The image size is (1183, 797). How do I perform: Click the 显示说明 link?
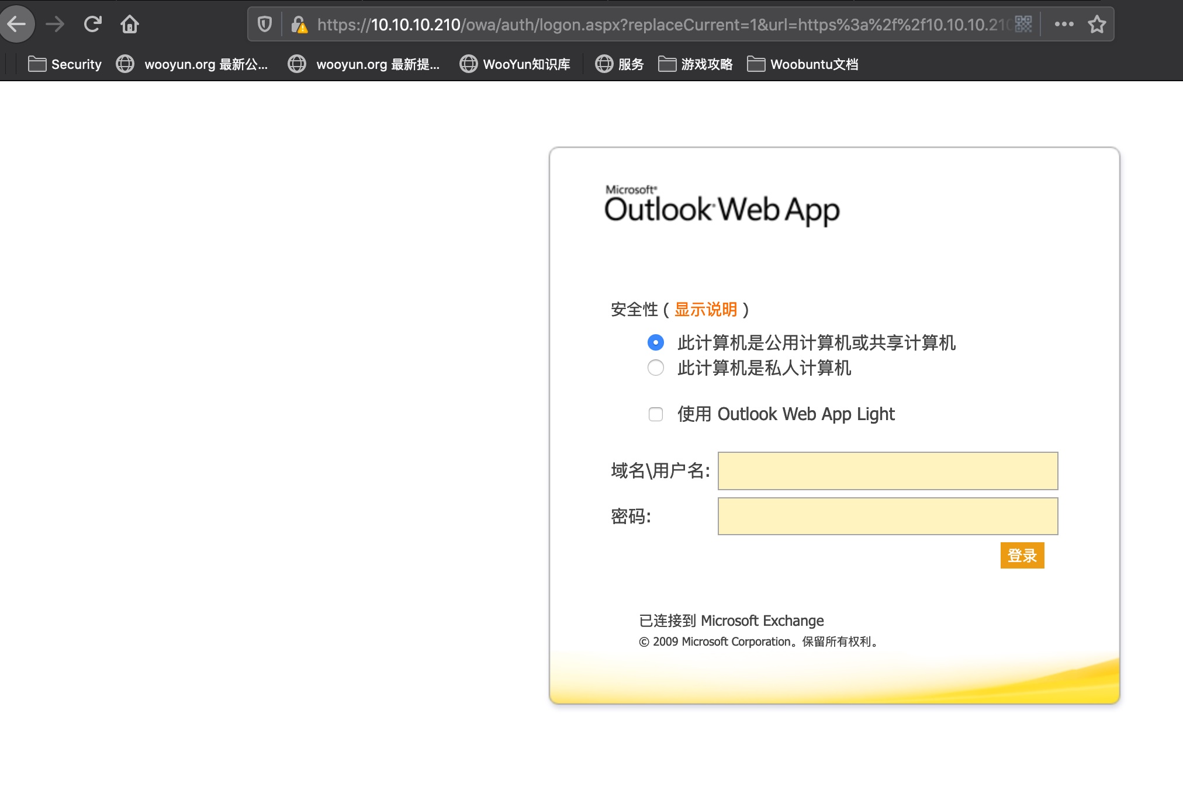click(x=705, y=309)
